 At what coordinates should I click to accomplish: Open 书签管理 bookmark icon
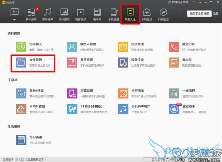(72, 62)
